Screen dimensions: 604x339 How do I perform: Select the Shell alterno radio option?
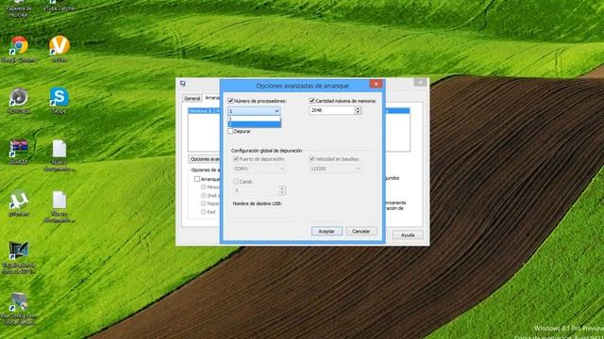pos(203,195)
